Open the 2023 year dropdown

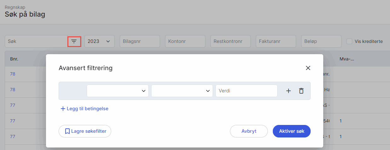(x=99, y=41)
